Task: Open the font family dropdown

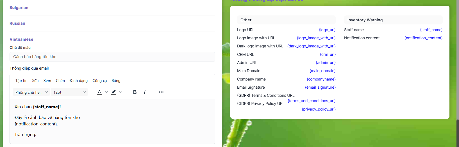Action: pos(31,92)
